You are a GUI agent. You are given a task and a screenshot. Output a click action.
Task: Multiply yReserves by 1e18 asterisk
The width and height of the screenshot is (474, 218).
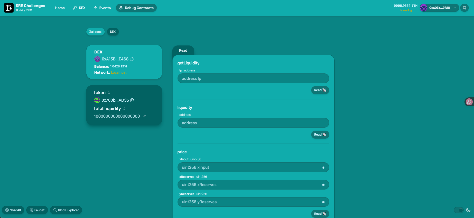click(323, 202)
